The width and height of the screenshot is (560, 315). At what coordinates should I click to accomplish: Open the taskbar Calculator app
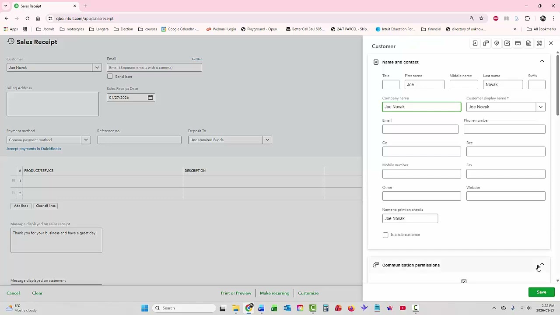click(325, 308)
